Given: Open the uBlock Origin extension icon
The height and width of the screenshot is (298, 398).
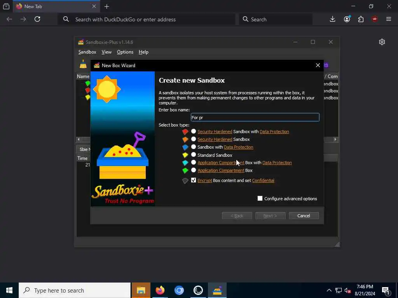Looking at the screenshot, I should (375, 19).
